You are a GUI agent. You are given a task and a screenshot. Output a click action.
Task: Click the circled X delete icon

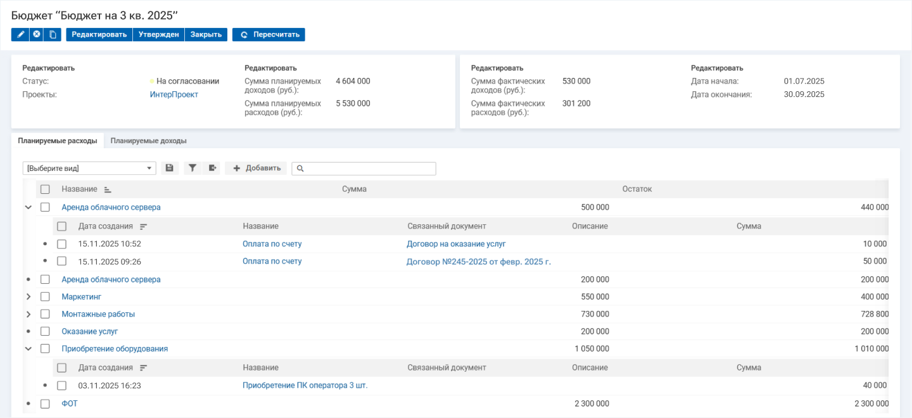[37, 34]
